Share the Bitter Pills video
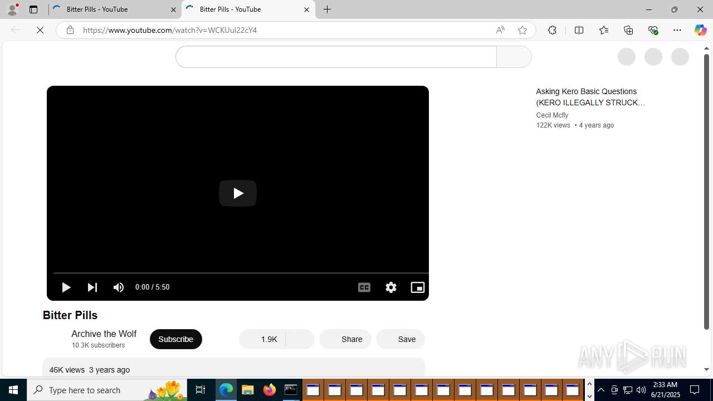This screenshot has height=401, width=713. 345,339
